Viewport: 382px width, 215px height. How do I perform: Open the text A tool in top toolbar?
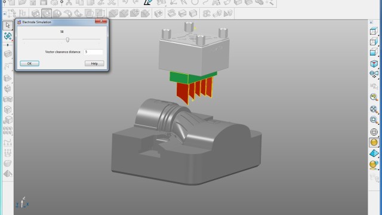pos(215,2)
